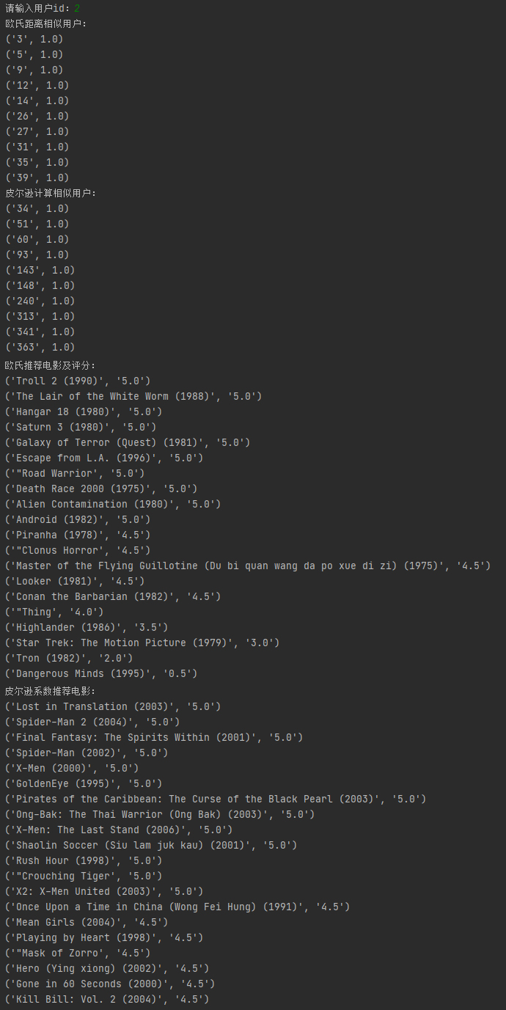
Task: Select the 'Troll 2 (1990)' output line
Action: tap(78, 381)
